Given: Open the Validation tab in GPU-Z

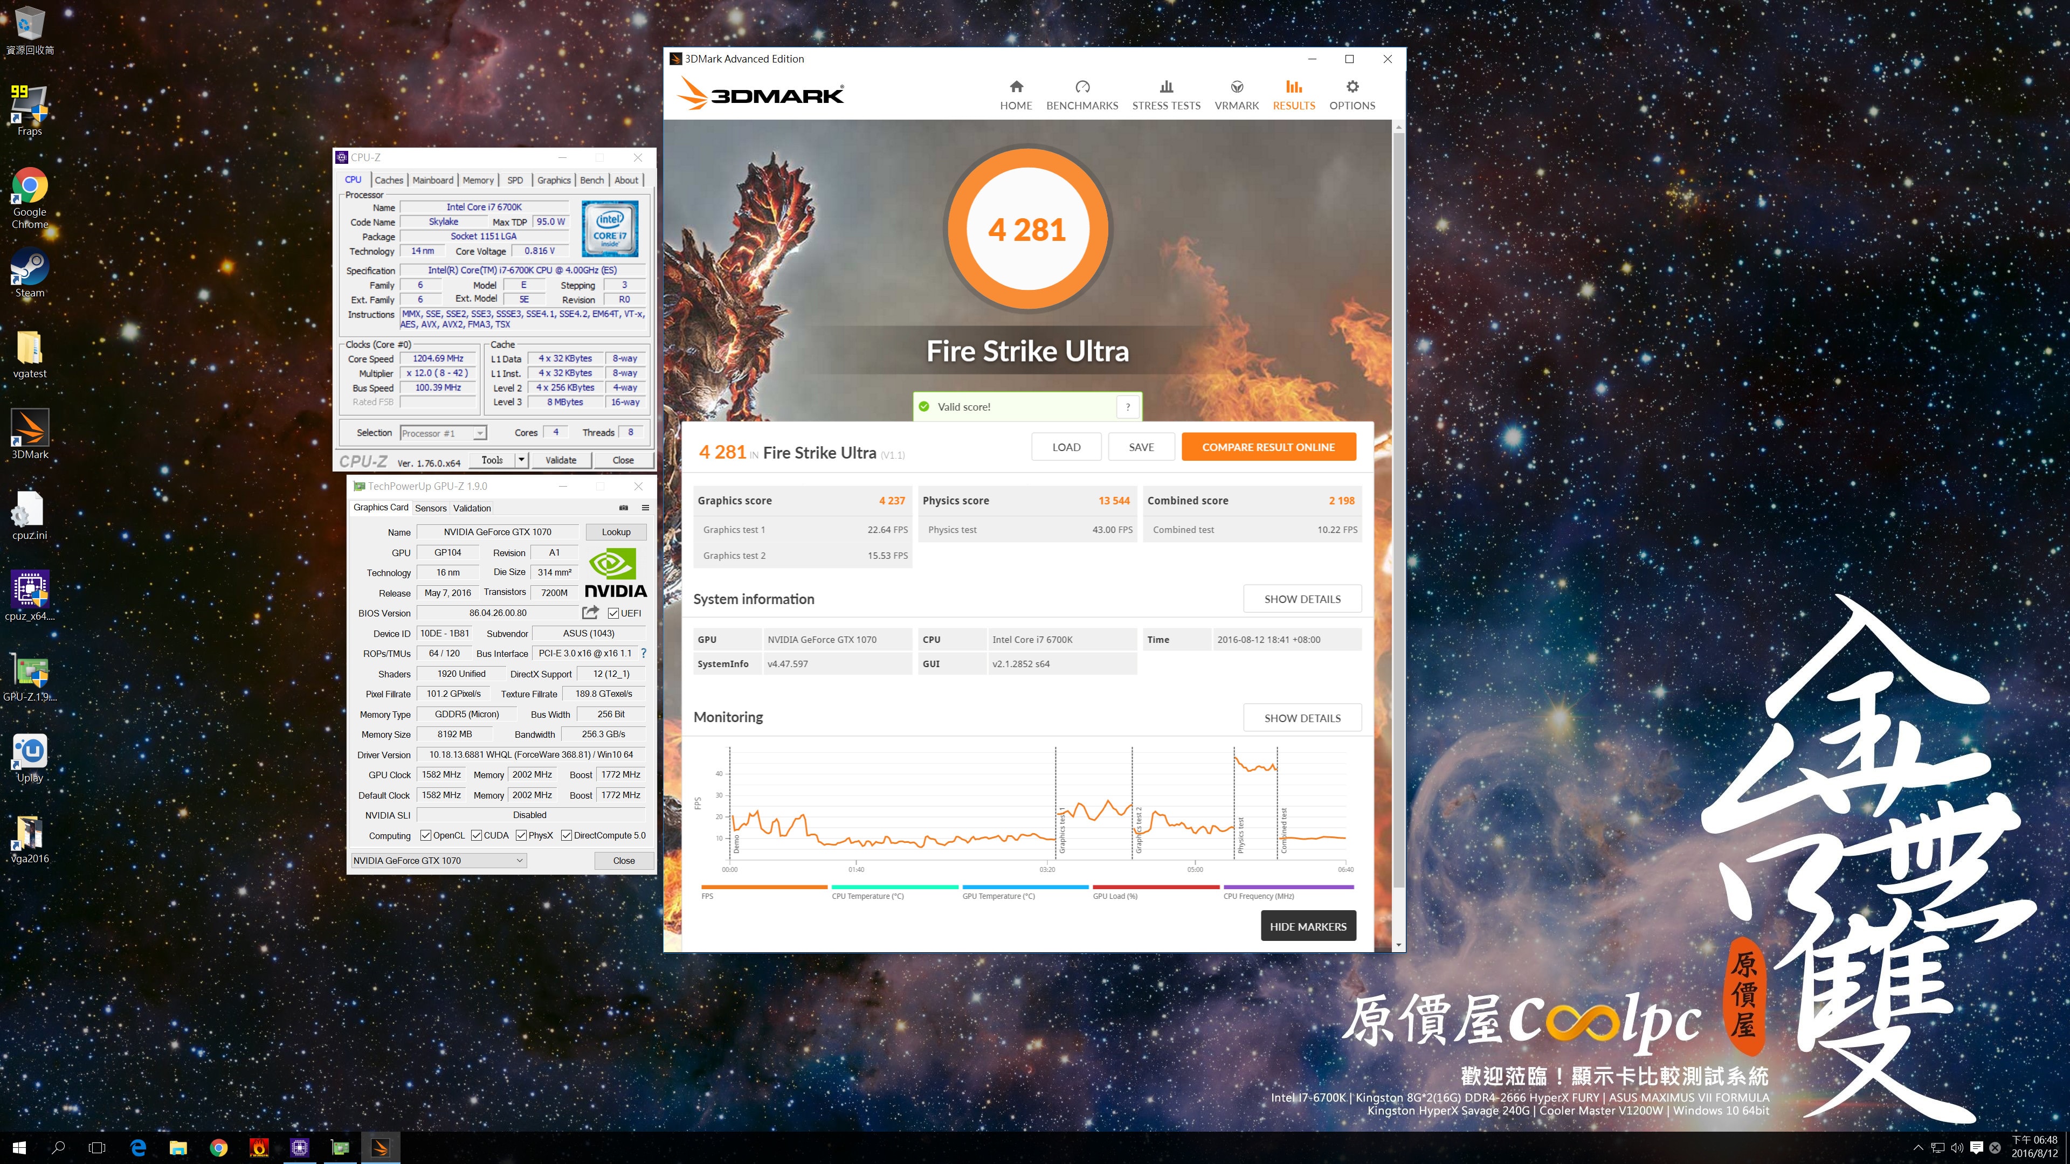Looking at the screenshot, I should point(472,508).
